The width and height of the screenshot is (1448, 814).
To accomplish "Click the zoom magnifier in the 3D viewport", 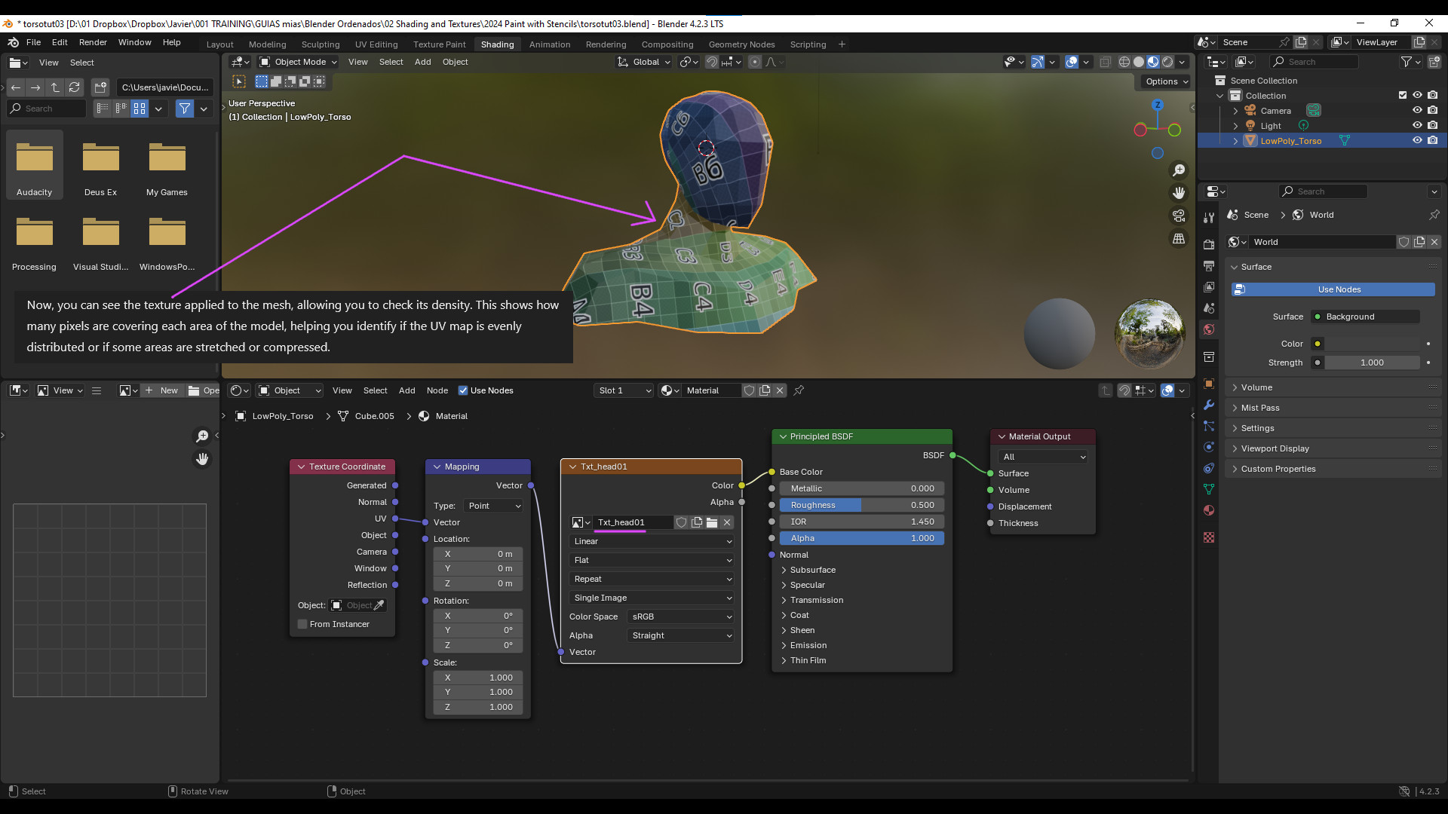I will point(1179,170).
